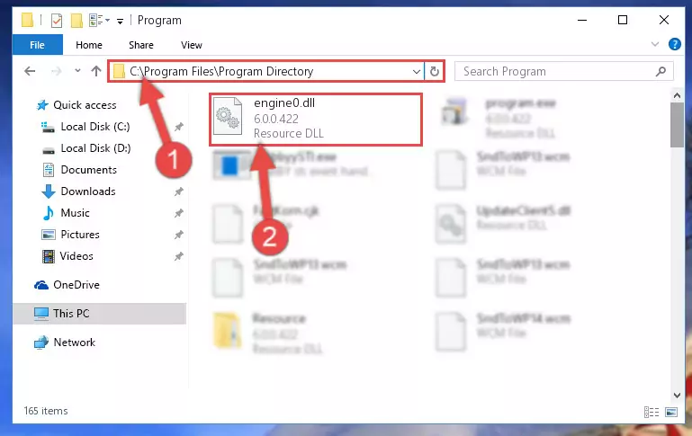692x436 pixels.
Task: Open Customize Quick Access Toolbar dropdown
Action: tap(120, 22)
